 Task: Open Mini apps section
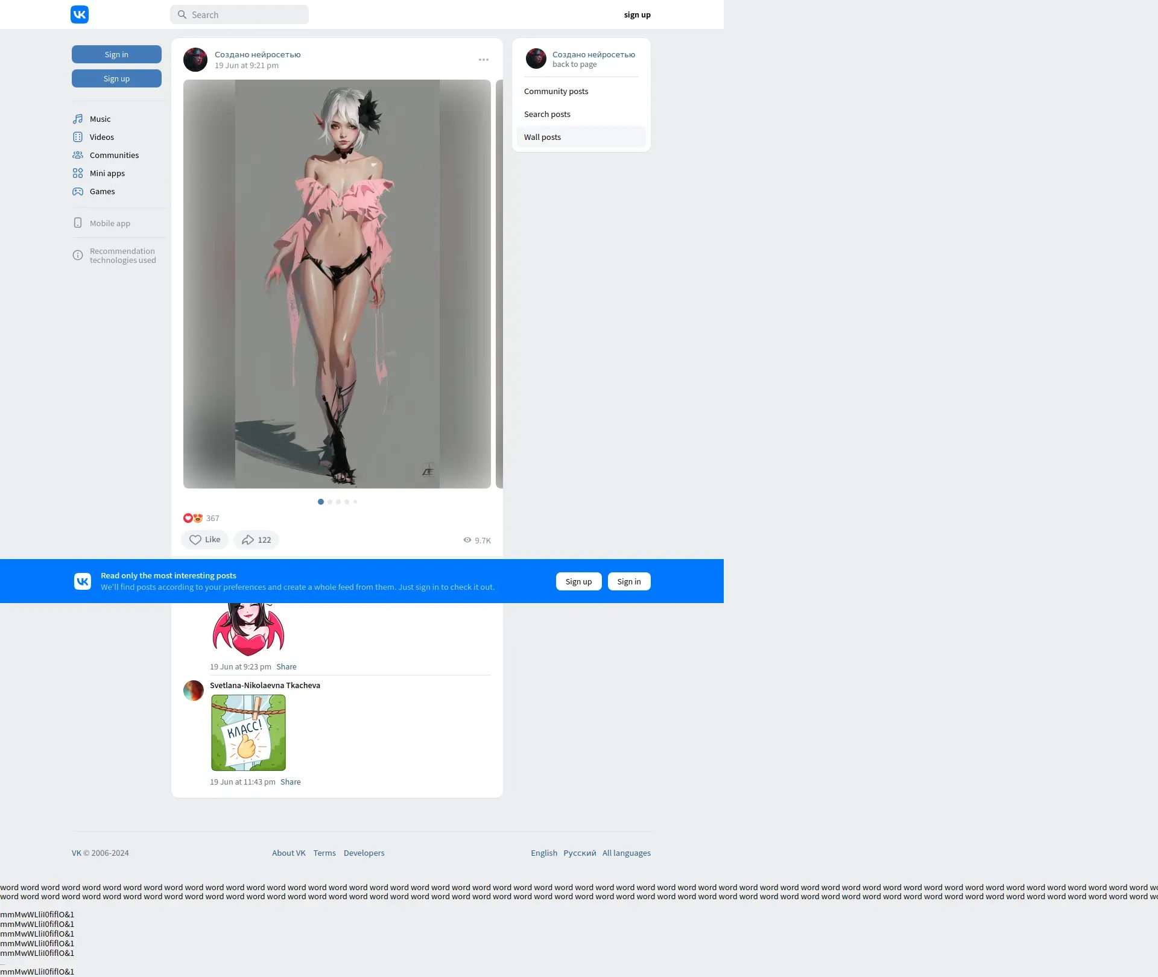pos(107,173)
